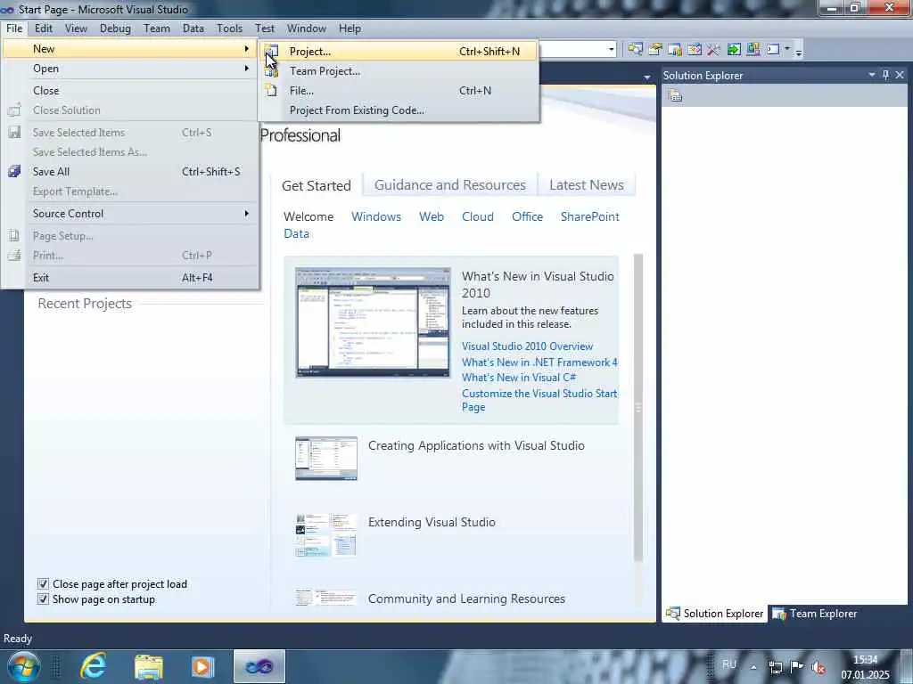Switch to the Team Explorer tab at the bottom
913x684 pixels.
815,614
